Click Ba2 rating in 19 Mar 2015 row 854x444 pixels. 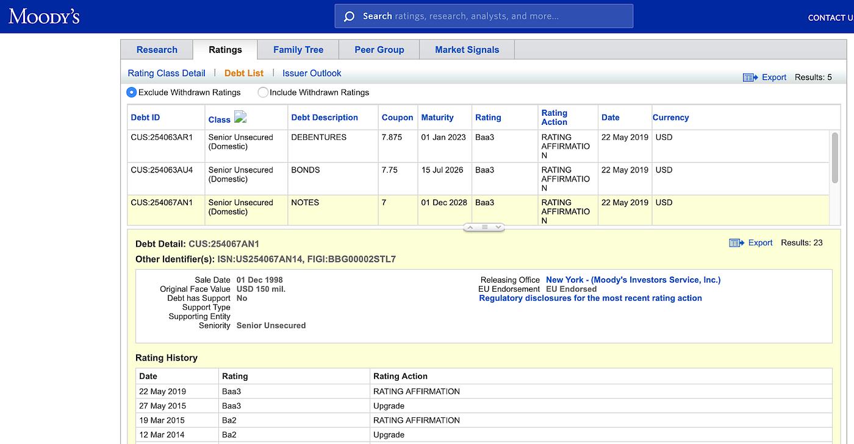tap(229, 421)
